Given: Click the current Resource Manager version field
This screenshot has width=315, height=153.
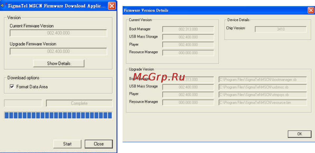Looking at the screenshot, I should point(188,53).
